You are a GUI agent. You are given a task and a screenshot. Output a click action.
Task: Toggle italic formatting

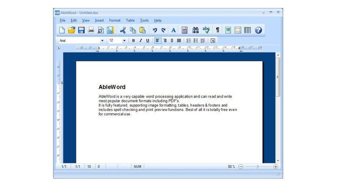140,41
